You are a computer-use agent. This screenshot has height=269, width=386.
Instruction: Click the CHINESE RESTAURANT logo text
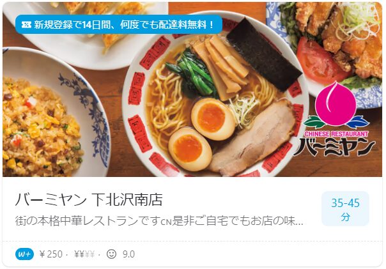(x=336, y=134)
